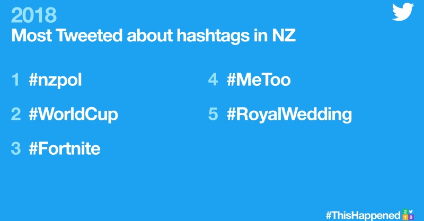Click the tiny bird beside the green block
Viewport: 424px width, 221px height.
(411, 211)
